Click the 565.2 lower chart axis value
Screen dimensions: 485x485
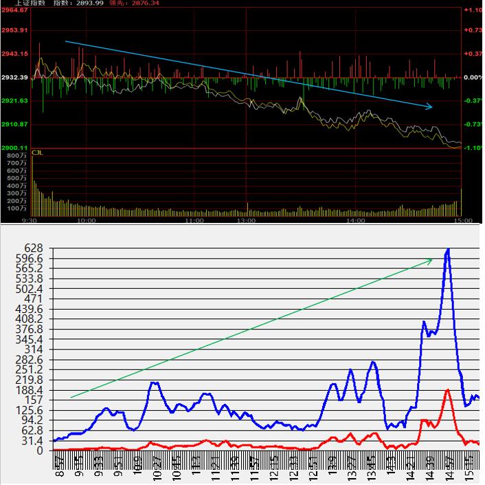point(30,268)
